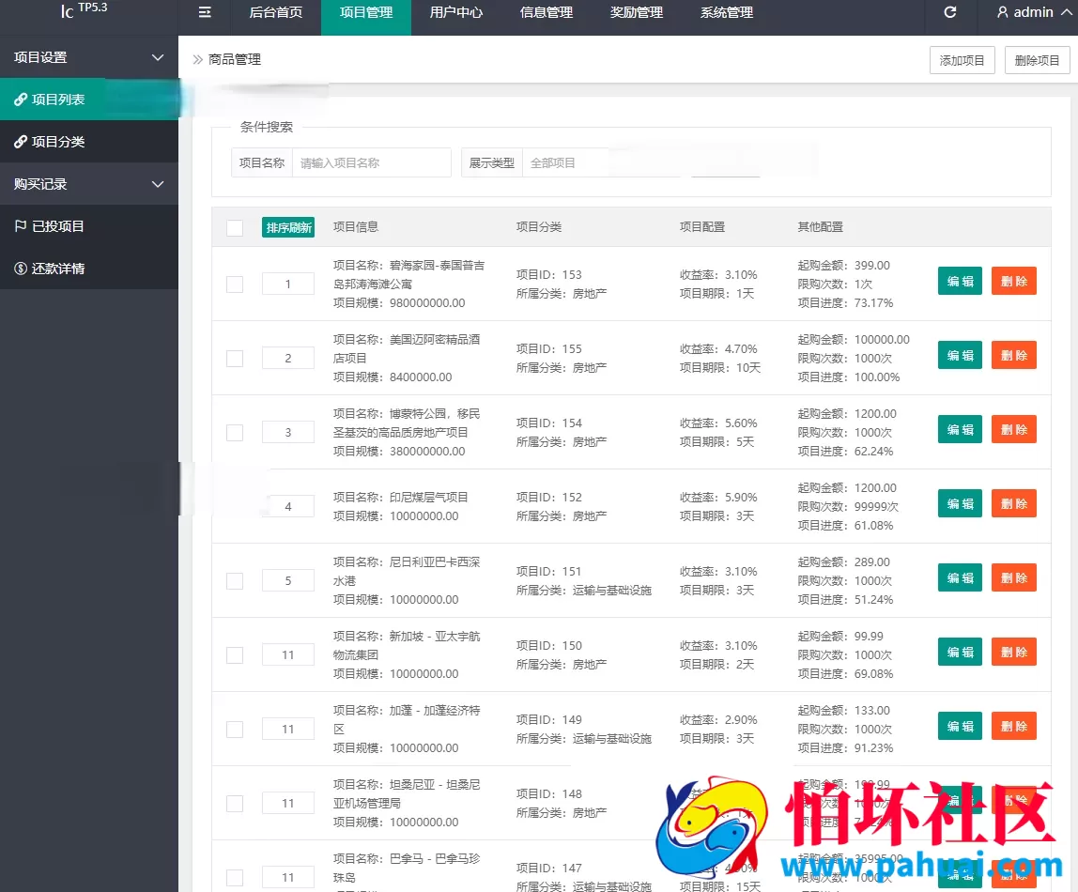Delete the 印尼煤层气项目 row
1078x892 pixels.
(1013, 503)
